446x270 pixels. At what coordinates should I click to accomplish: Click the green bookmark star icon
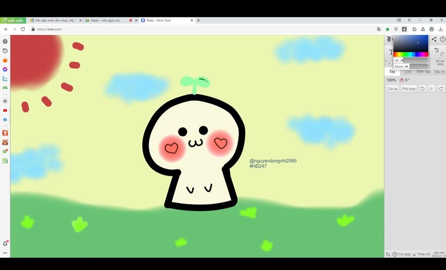[x=387, y=29]
